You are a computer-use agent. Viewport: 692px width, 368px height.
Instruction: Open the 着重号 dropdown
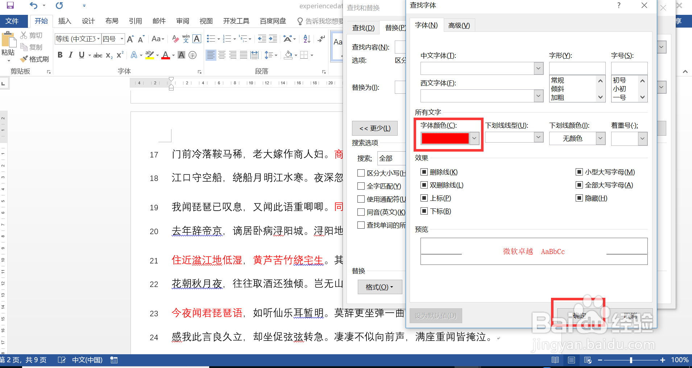[643, 139]
